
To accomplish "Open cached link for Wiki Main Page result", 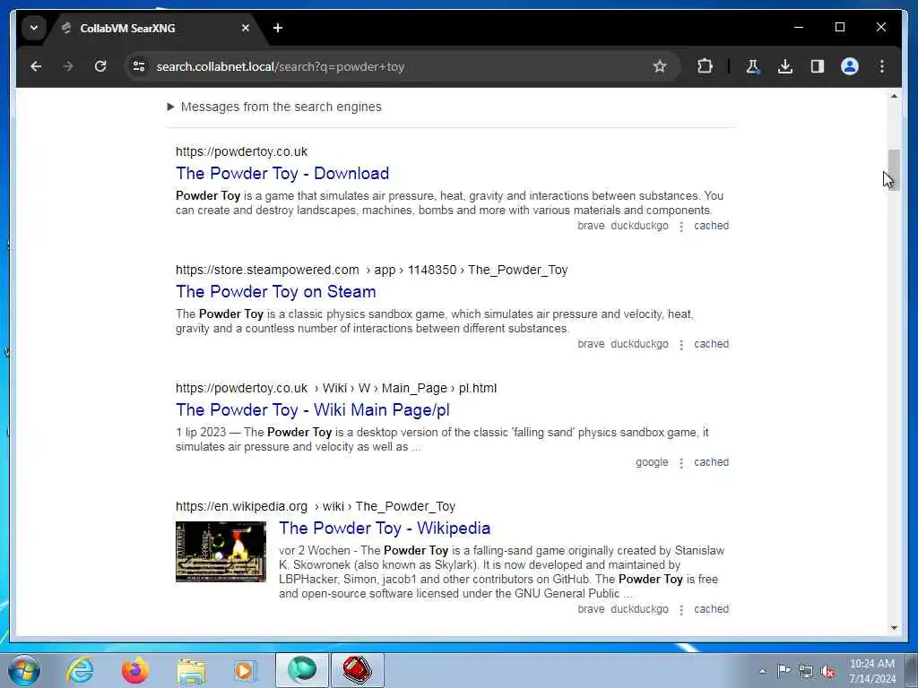I will [x=711, y=462].
